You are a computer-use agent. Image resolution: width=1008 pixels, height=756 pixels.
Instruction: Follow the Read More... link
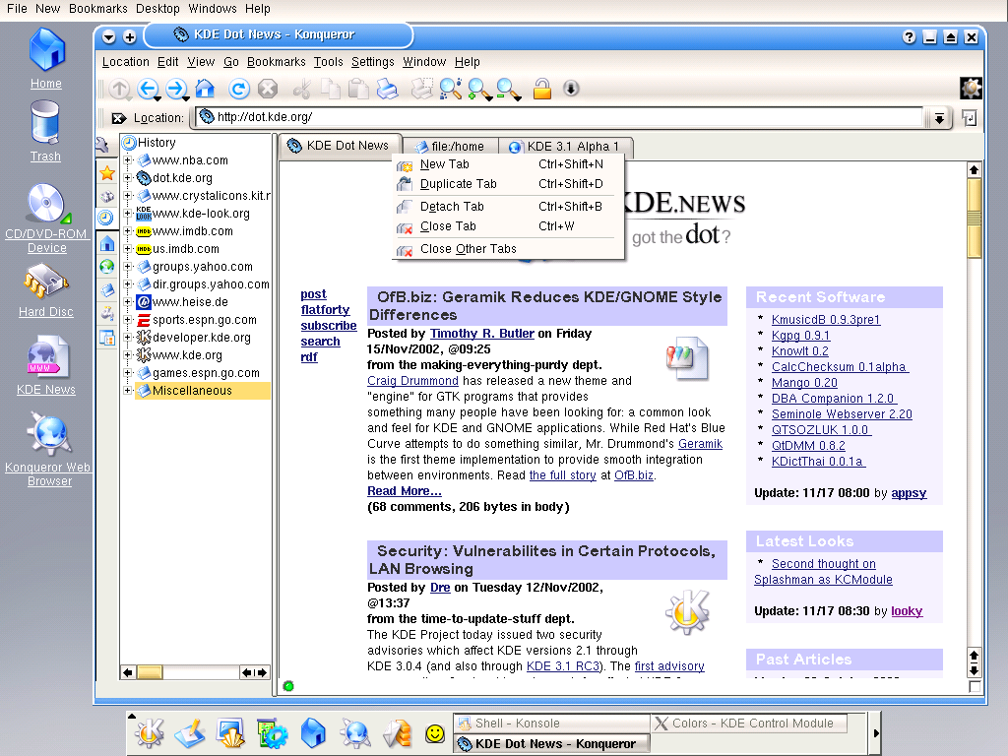[404, 491]
